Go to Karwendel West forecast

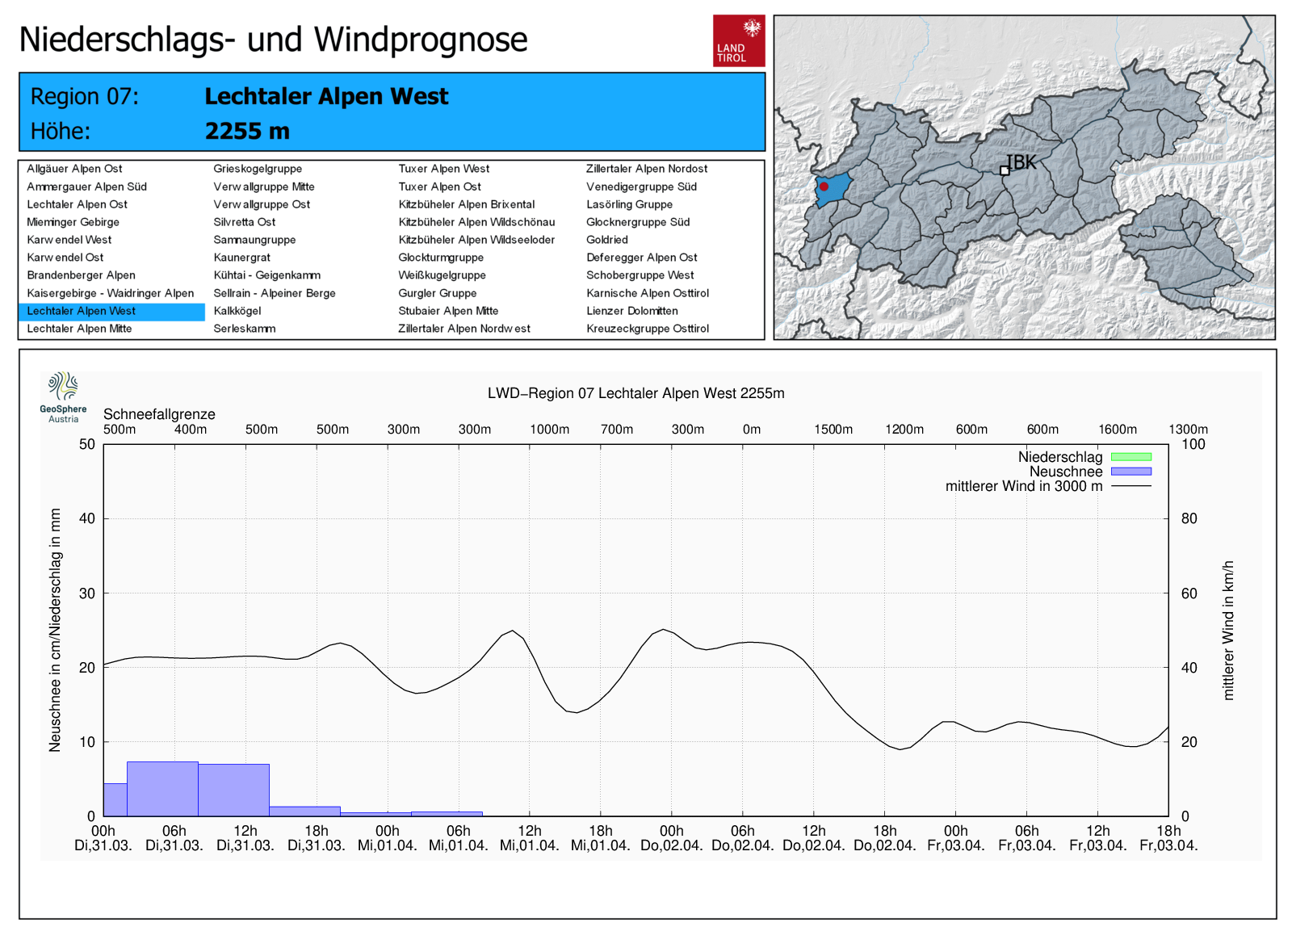pos(69,240)
